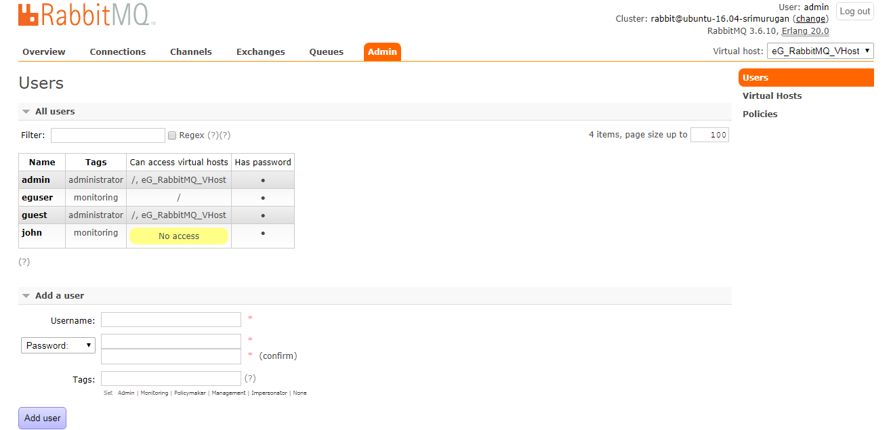891x430 pixels.
Task: Select Users in the right sidebar
Action: [806, 77]
